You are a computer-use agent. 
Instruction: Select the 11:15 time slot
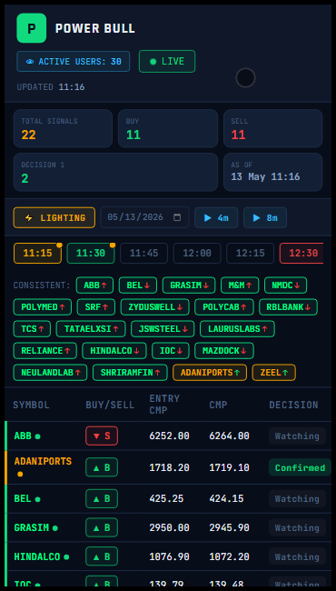[x=37, y=254]
